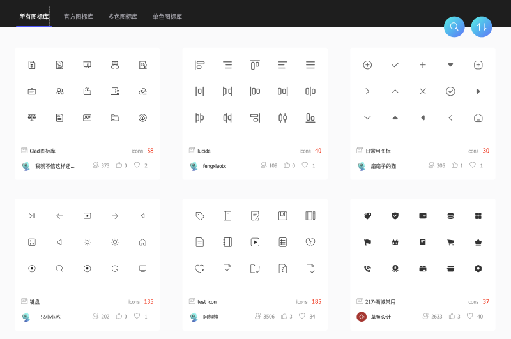Image resolution: width=511 pixels, height=339 pixels.
Task: Select the scales of justice icon in Glad library
Action: point(32,117)
